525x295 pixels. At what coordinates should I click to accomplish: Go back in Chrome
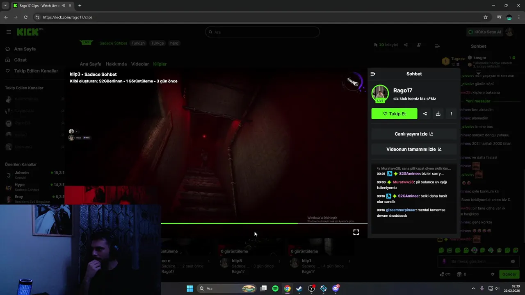click(6, 17)
